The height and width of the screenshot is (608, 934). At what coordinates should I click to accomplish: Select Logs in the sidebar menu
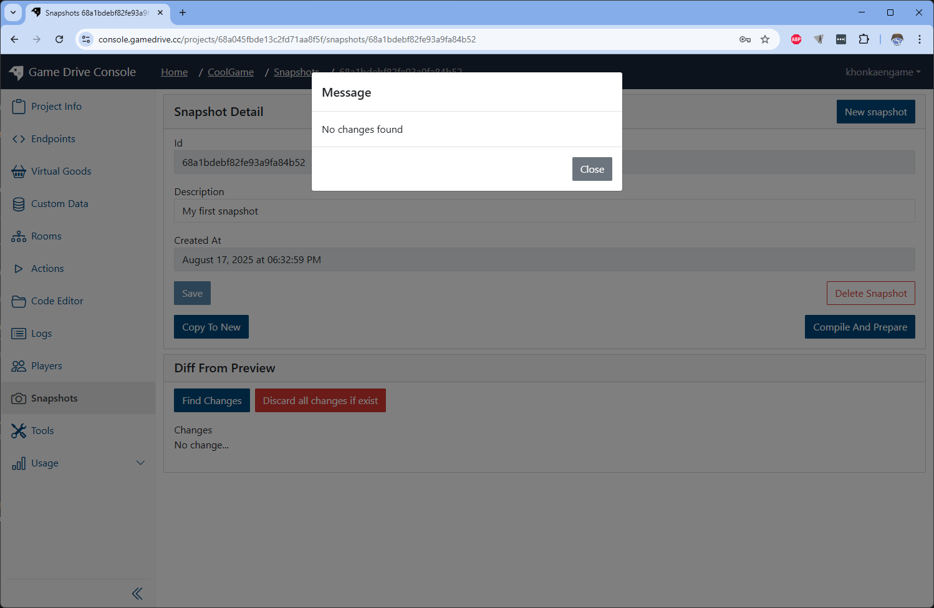(x=41, y=334)
